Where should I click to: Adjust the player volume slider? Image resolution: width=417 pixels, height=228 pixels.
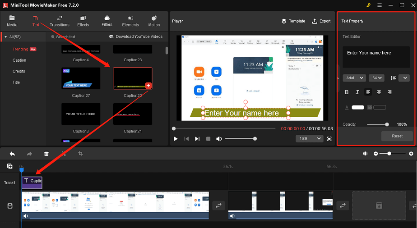pyautogui.click(x=240, y=138)
